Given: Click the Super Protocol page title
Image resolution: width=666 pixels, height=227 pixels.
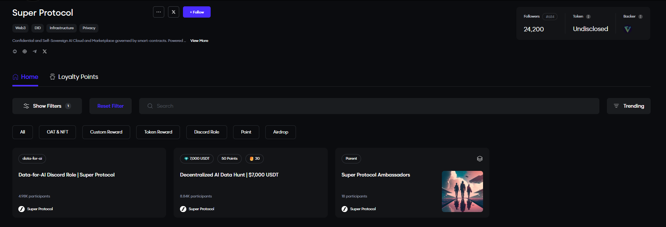Looking at the screenshot, I should pos(43,13).
